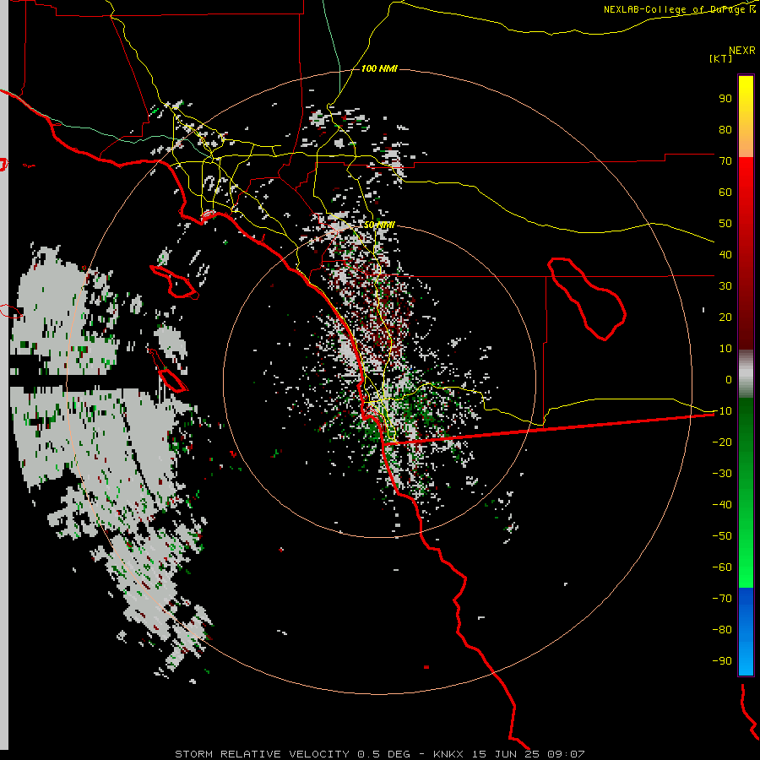This screenshot has height=760, width=760.
Task: Click the 80 knot value on the color scale
Action: coord(725,129)
